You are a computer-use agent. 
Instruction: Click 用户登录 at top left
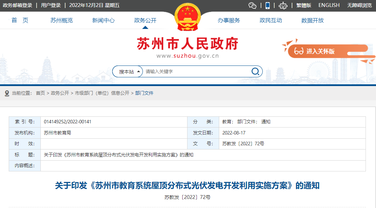point(51,5)
